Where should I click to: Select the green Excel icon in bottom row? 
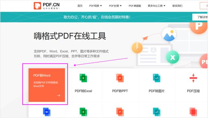pyautogui.click(x=83, y=112)
